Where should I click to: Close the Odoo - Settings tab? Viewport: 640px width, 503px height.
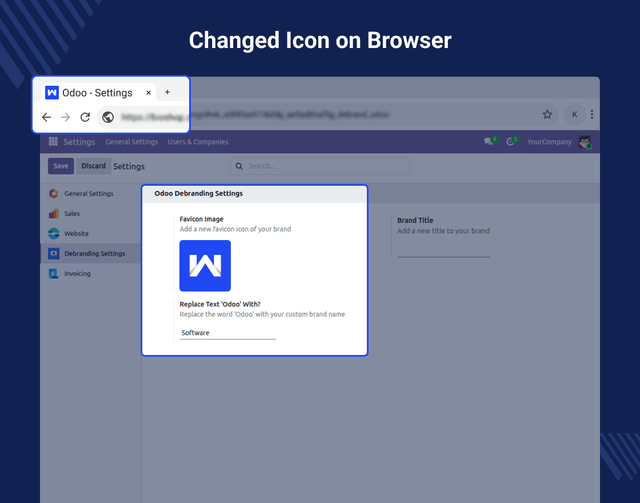[x=149, y=93]
